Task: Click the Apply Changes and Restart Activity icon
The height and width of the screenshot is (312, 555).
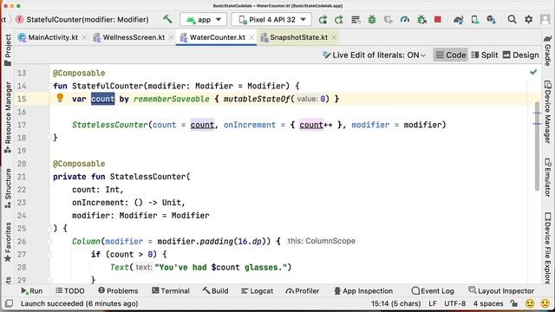Action: pyautogui.click(x=323, y=19)
